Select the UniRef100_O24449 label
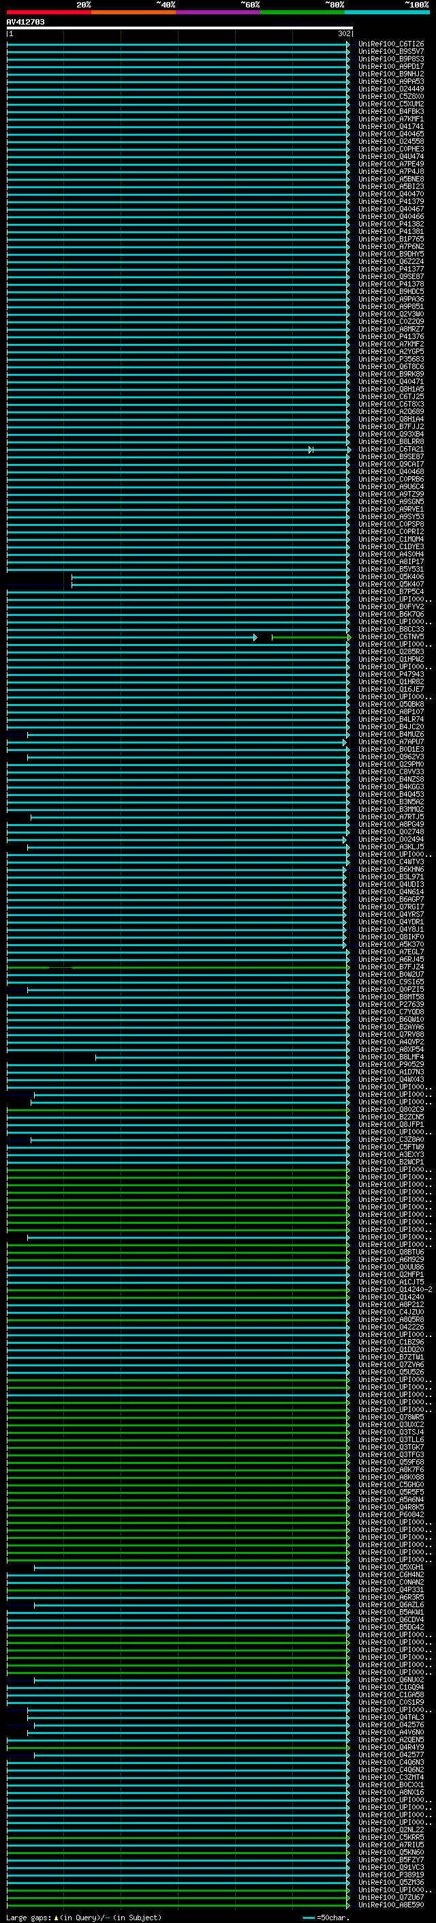Image resolution: width=436 pixels, height=1923 pixels. (391, 89)
